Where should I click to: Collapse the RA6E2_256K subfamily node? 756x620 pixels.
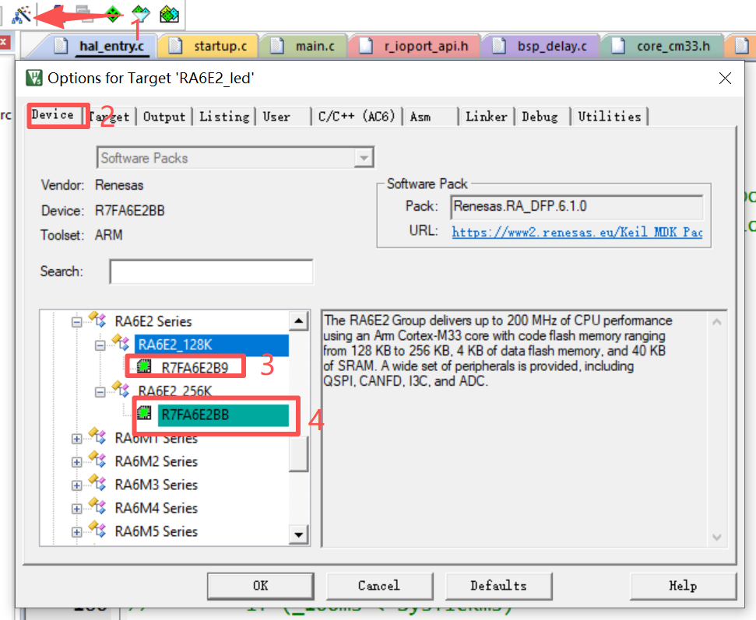[x=100, y=392]
